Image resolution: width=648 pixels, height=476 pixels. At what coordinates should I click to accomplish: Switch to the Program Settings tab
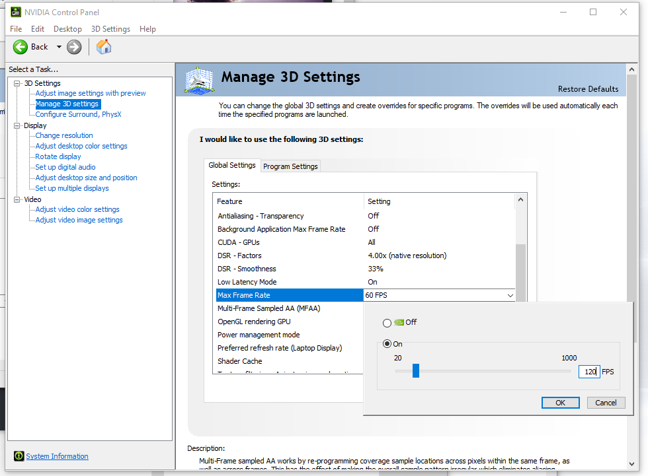(290, 166)
